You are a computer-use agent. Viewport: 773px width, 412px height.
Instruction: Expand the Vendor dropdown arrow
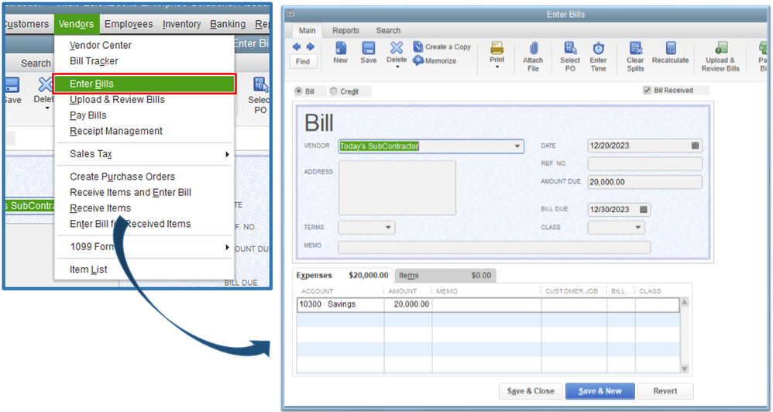click(x=517, y=146)
